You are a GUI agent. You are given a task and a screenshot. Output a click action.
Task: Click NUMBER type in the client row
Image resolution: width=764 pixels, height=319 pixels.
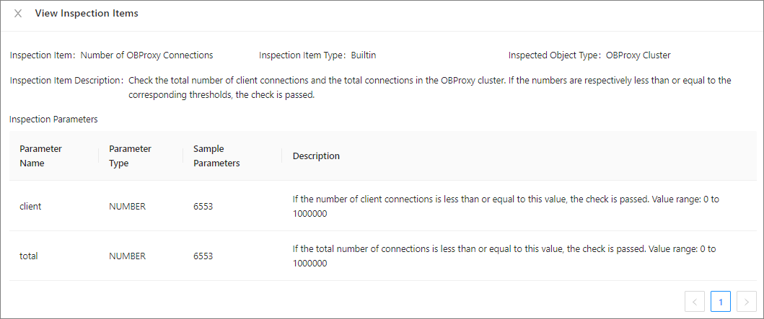127,207
